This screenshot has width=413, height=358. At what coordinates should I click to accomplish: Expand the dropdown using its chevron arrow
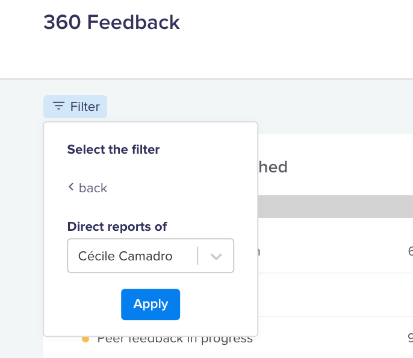216,256
